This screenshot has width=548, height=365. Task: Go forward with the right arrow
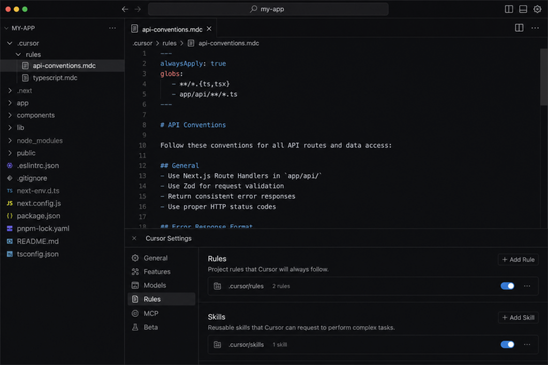pyautogui.click(x=138, y=9)
